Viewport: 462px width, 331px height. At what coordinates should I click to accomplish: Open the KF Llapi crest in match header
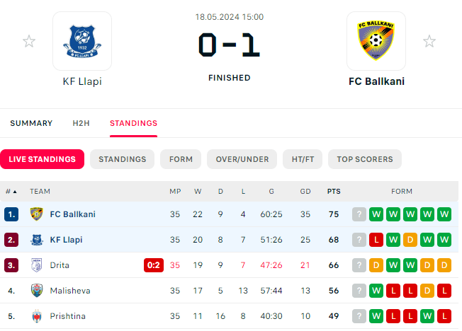coord(82,41)
